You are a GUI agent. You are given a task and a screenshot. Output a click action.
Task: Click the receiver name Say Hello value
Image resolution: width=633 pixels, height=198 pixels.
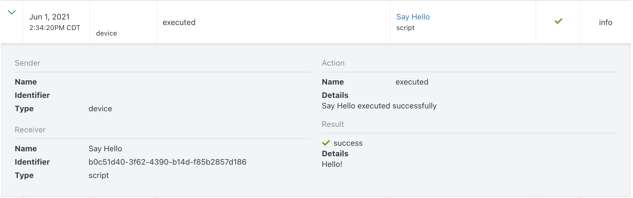pos(105,149)
